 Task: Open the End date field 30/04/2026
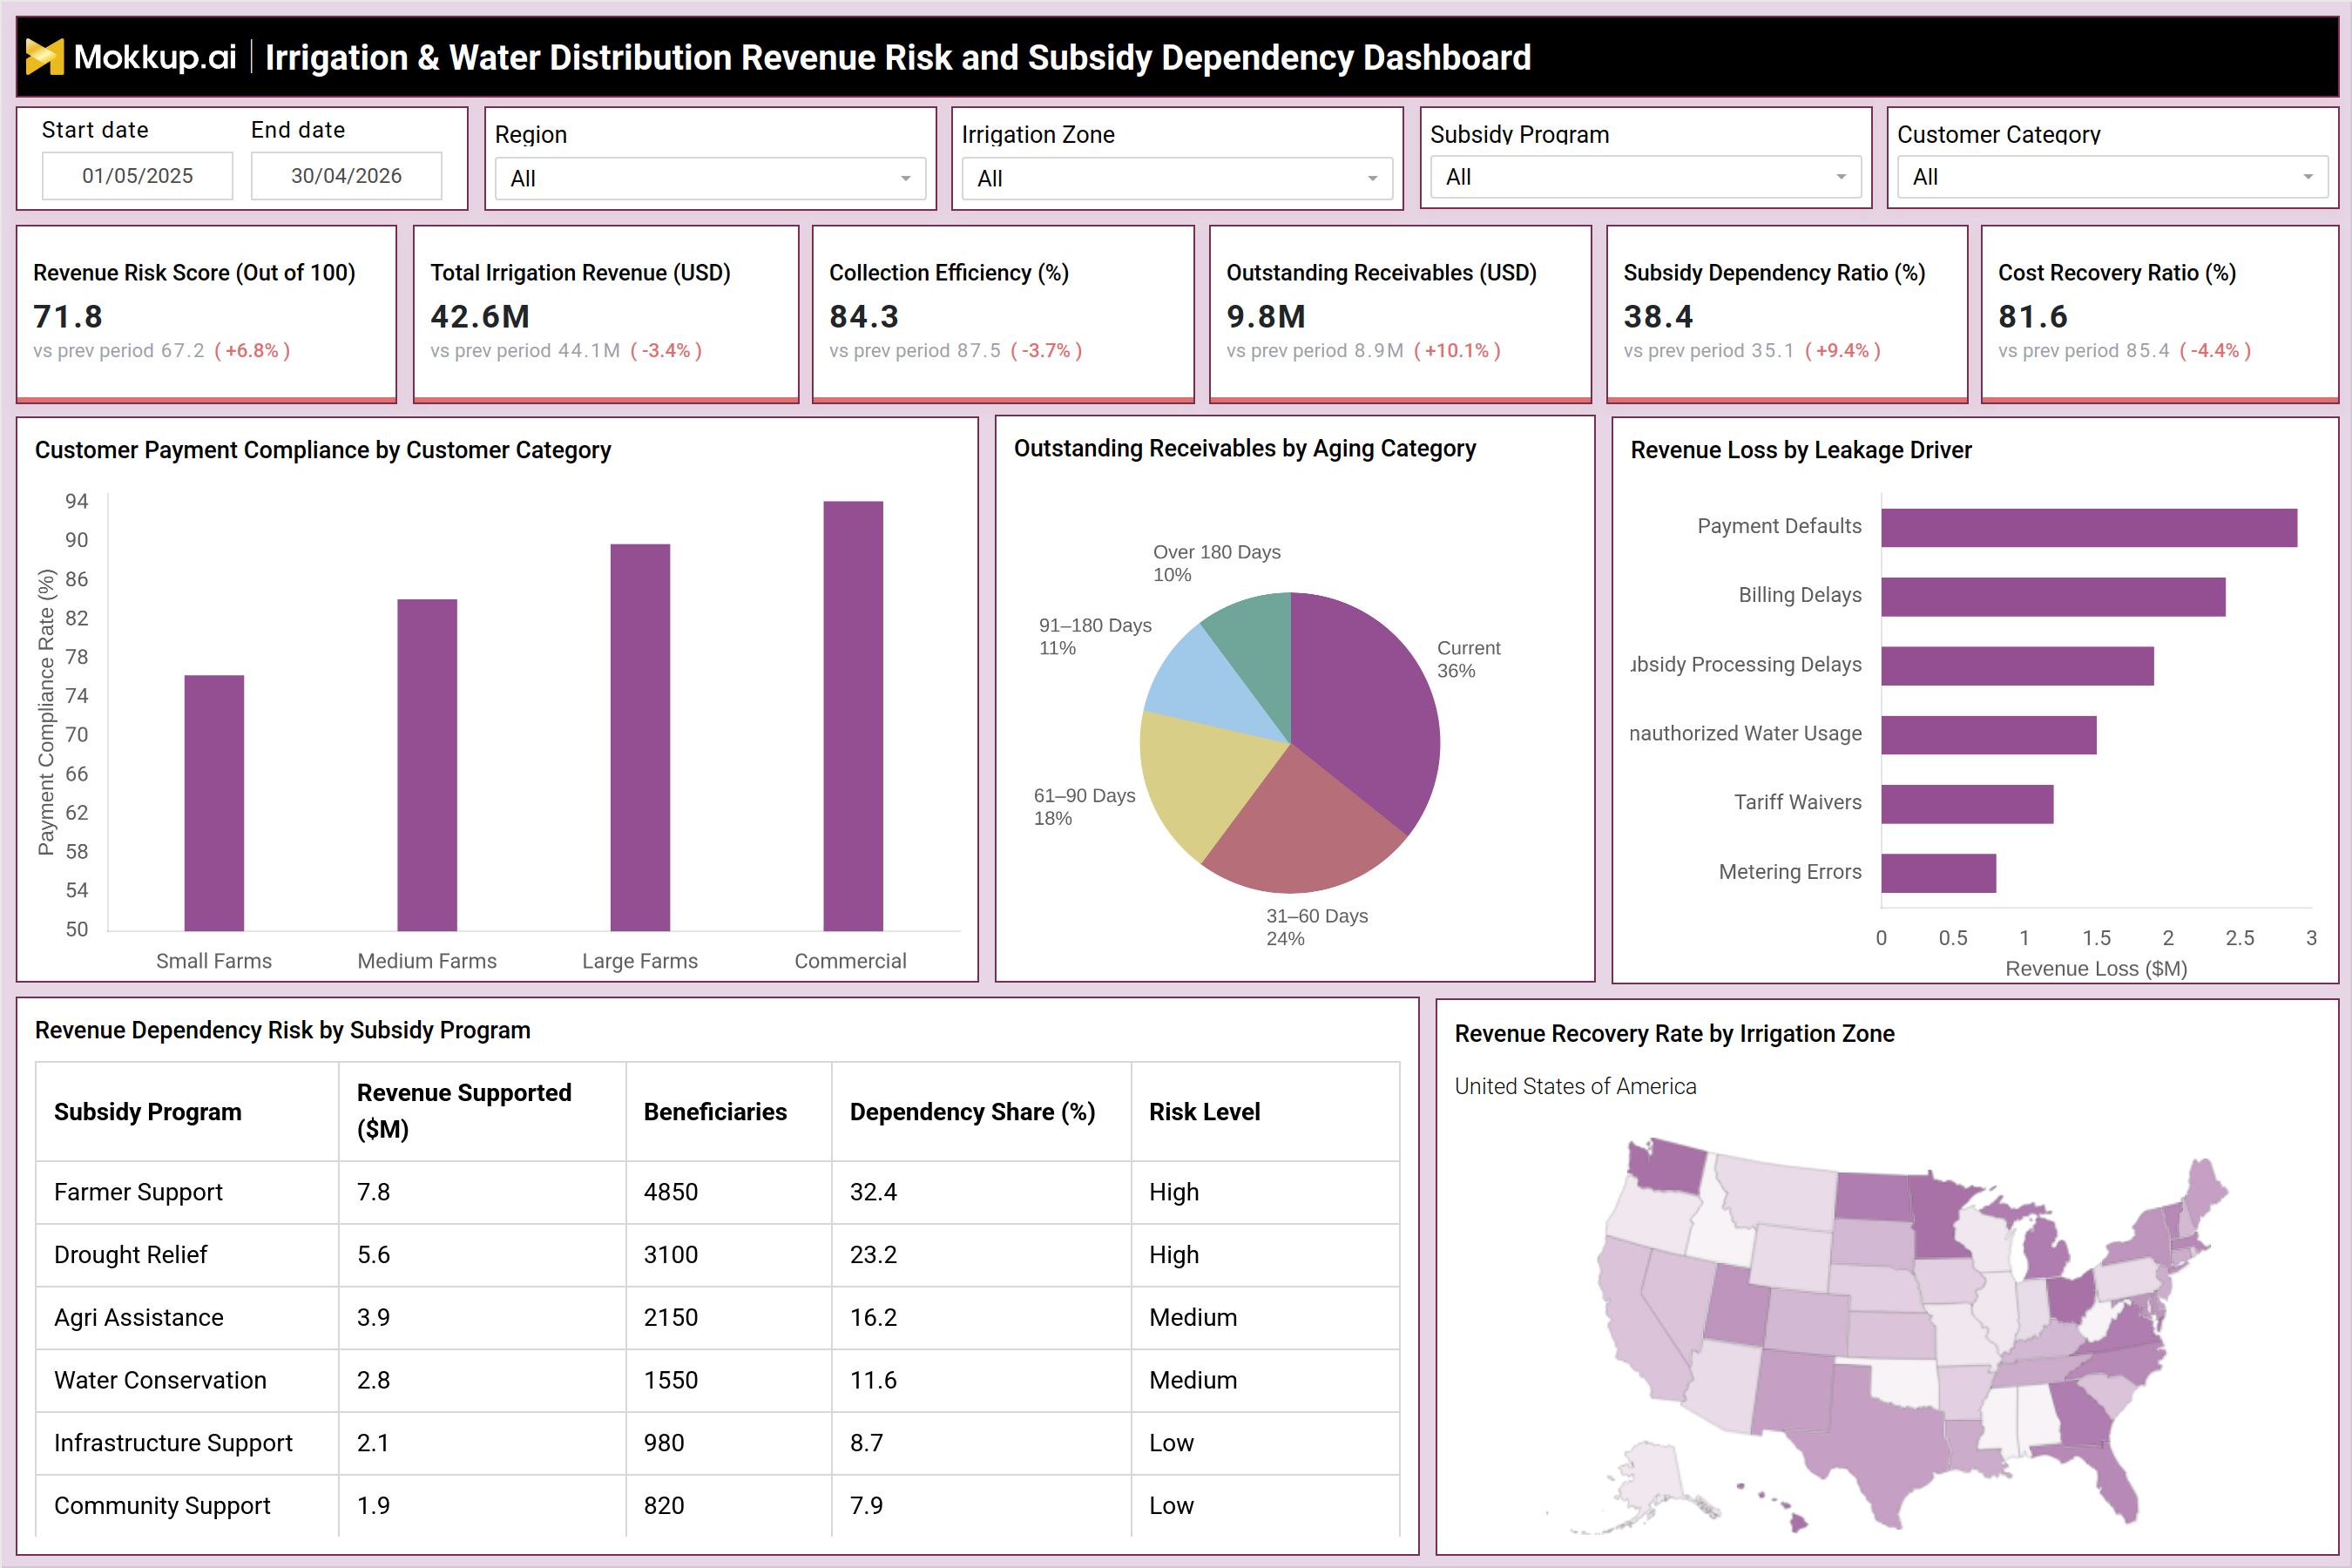346,176
